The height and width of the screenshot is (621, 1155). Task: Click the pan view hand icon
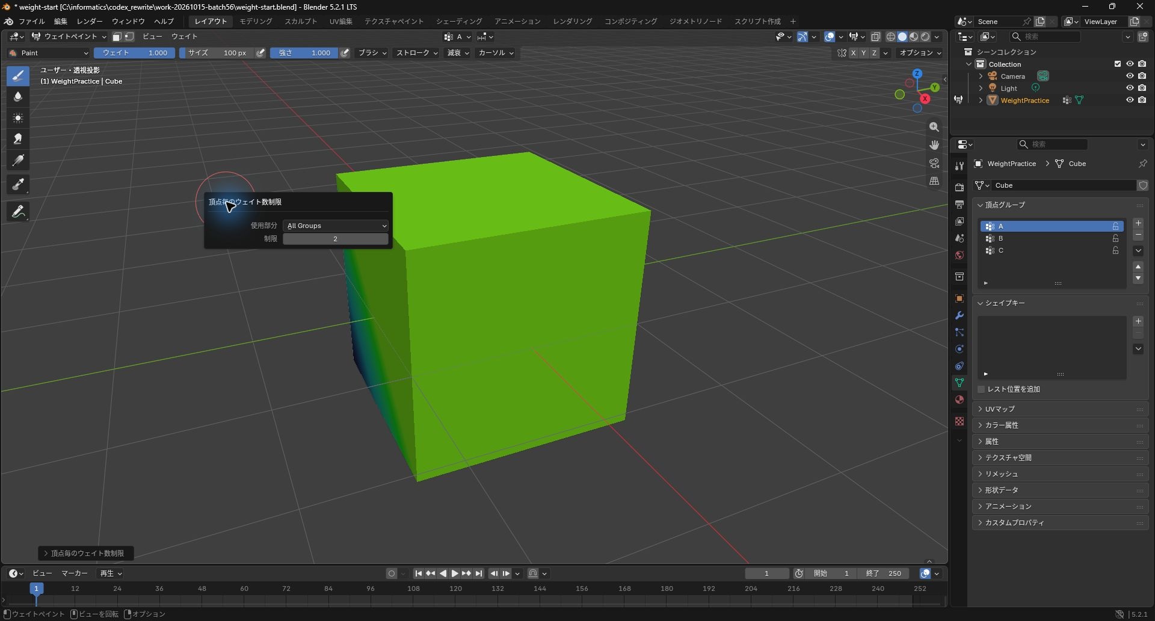[934, 145]
